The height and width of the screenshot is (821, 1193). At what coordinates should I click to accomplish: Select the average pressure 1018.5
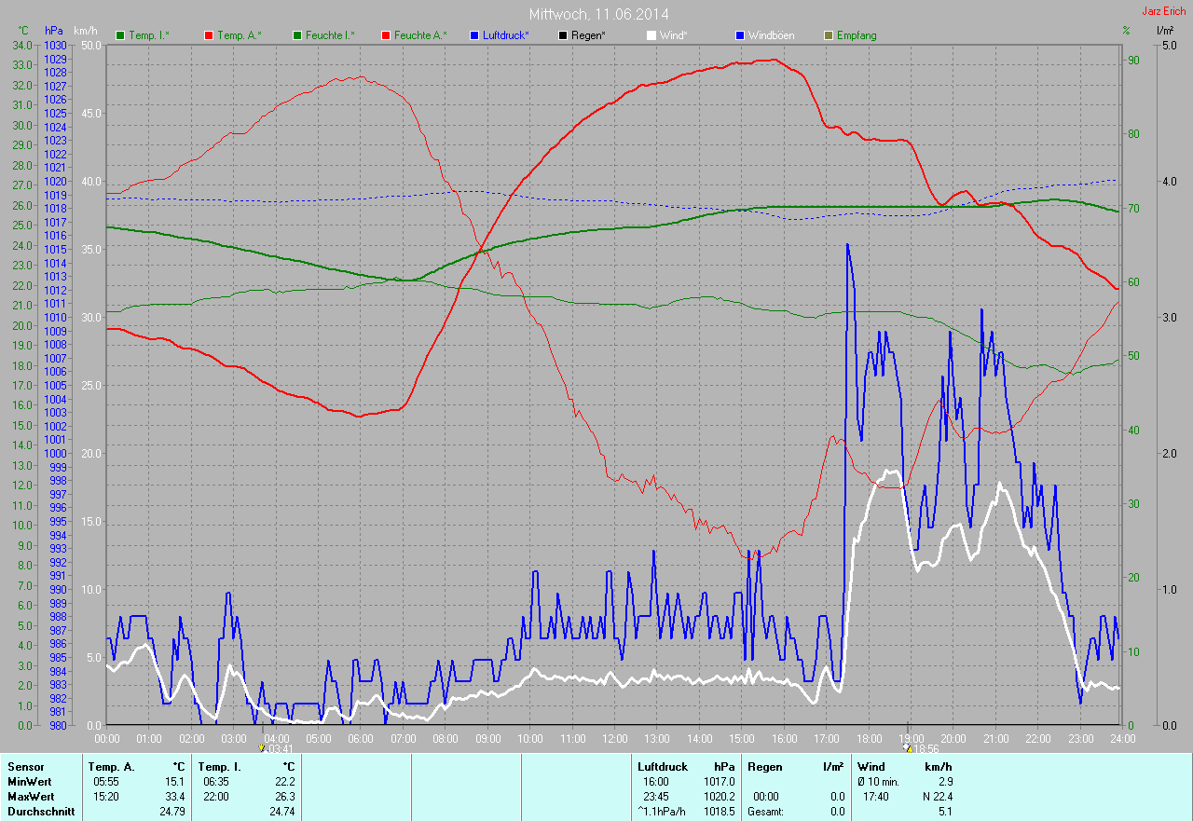(x=720, y=812)
